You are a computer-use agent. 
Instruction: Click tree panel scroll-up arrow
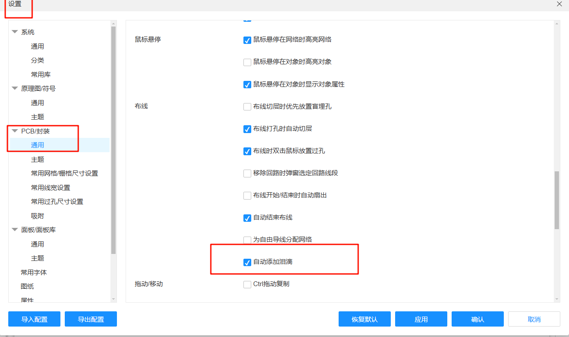[x=113, y=23]
